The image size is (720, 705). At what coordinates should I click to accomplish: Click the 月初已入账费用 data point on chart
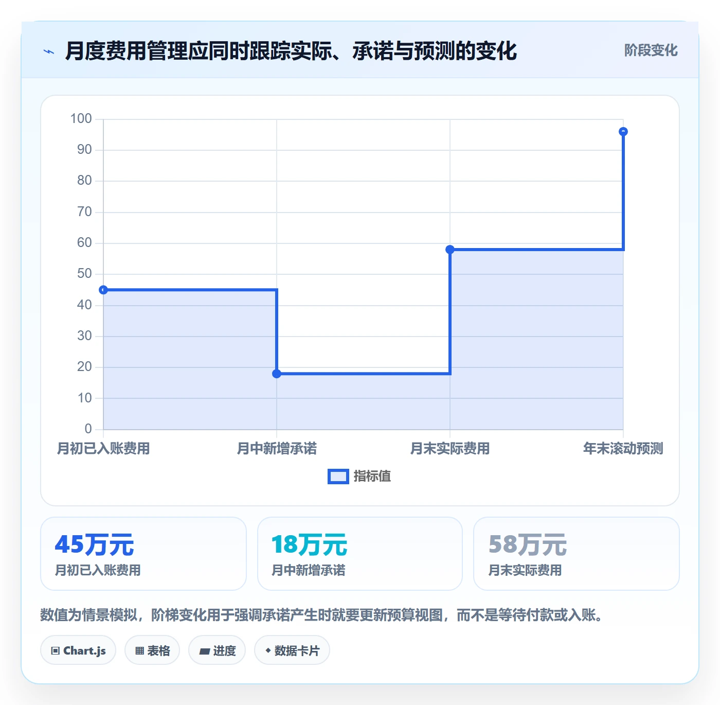pos(103,290)
